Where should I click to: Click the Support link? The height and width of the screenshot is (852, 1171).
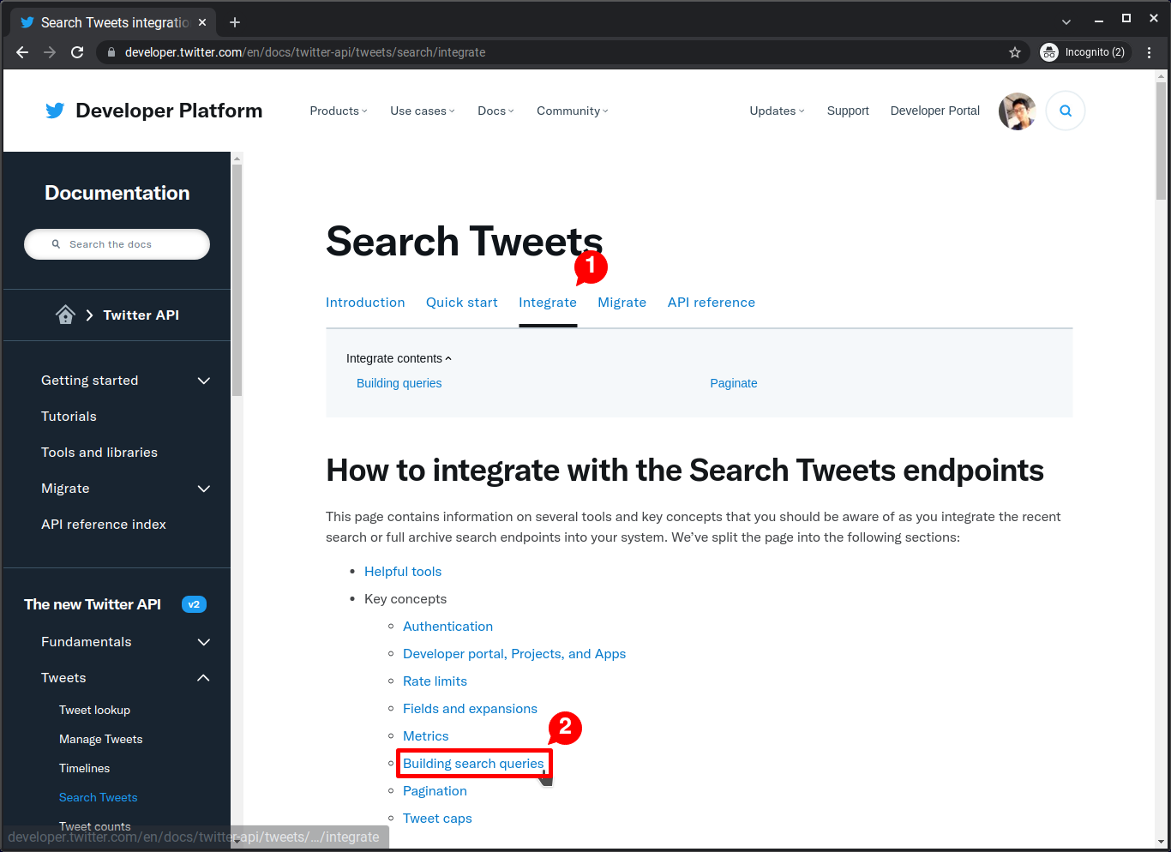848,111
